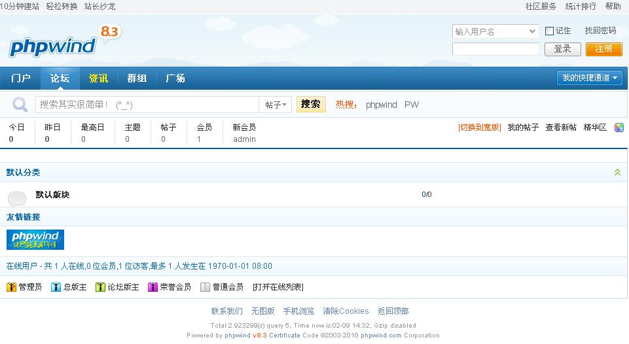
Task: Click the phpwind 8.3 logo
Action: 64,41
